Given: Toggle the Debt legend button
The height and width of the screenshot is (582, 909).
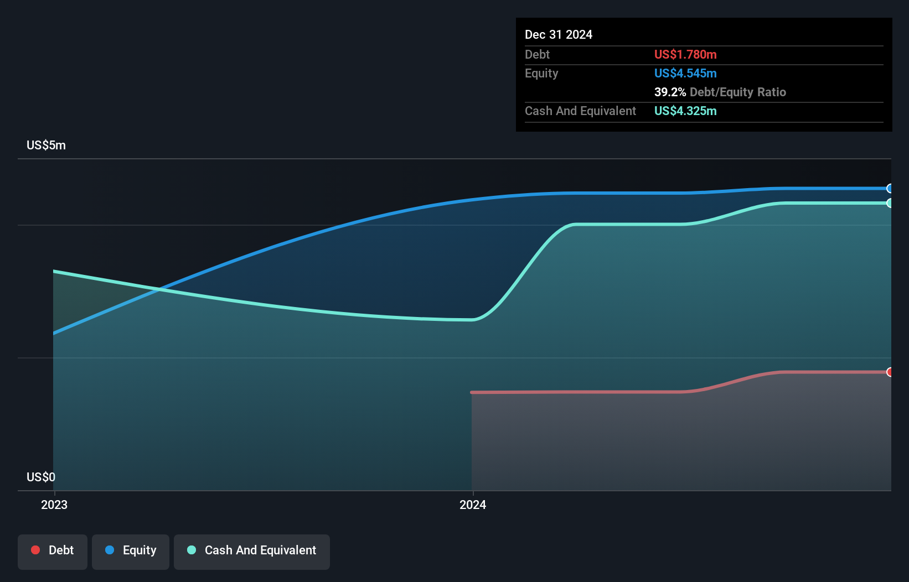Looking at the screenshot, I should 53,552.
